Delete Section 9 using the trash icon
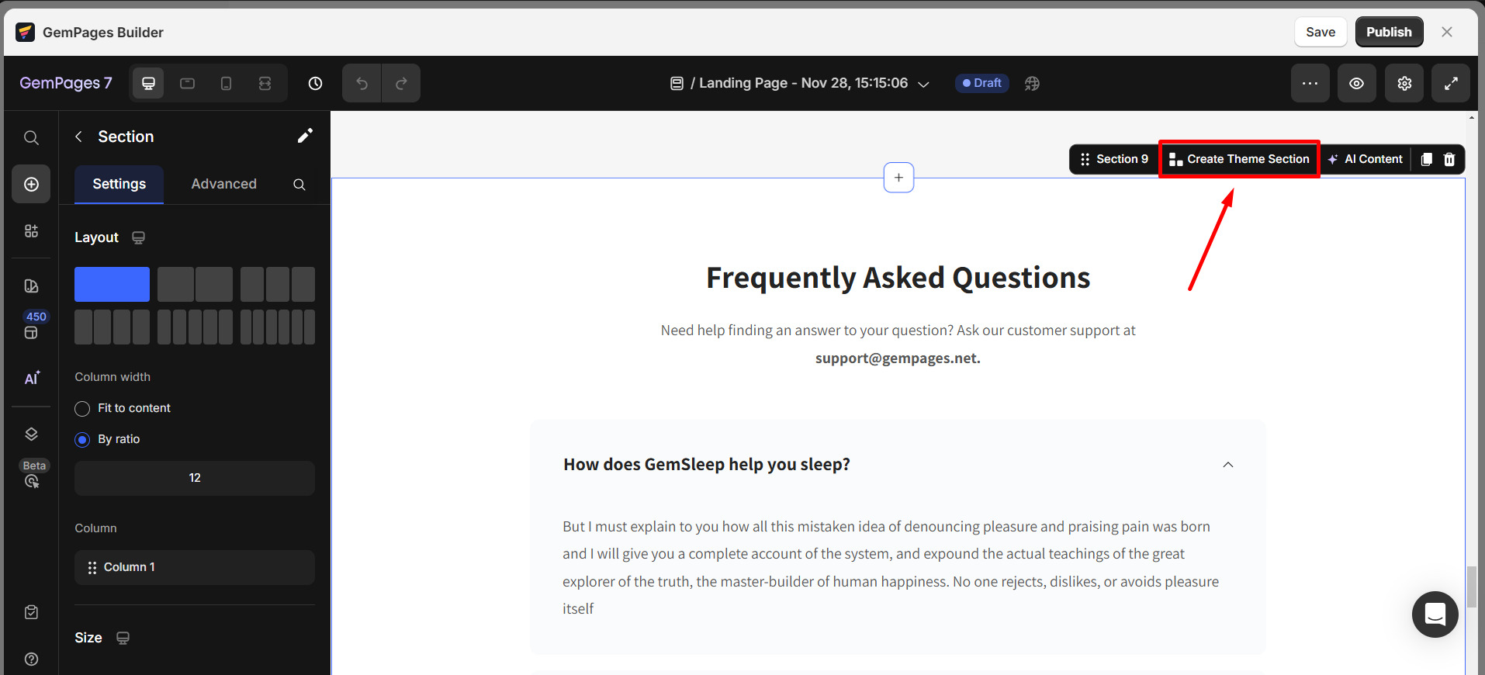This screenshot has height=675, width=1485. 1448,159
